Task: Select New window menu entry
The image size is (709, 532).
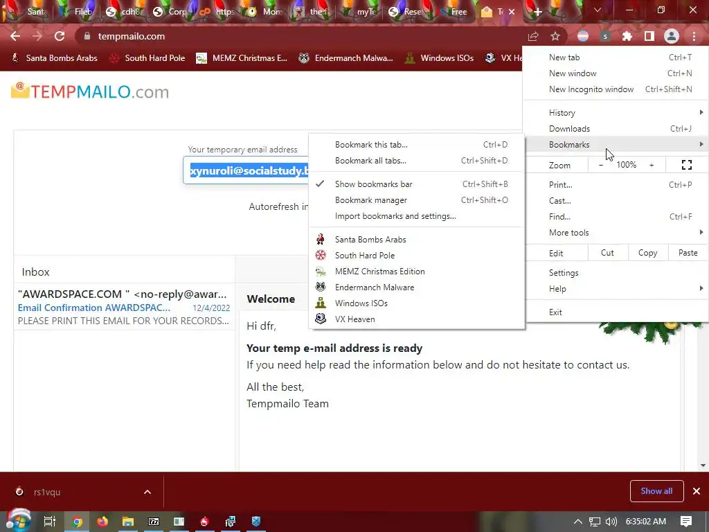Action: [616, 73]
